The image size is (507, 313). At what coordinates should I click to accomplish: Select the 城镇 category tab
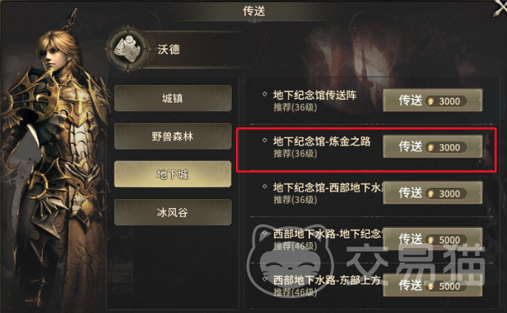tap(172, 98)
